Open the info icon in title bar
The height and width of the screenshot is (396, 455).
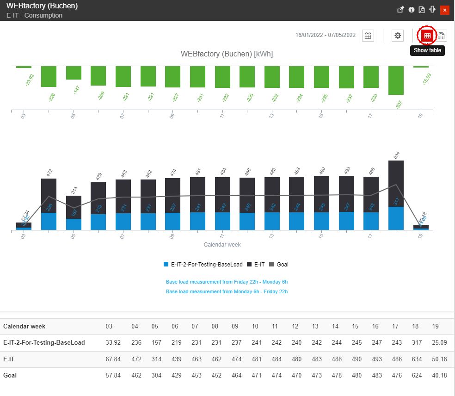(411, 10)
